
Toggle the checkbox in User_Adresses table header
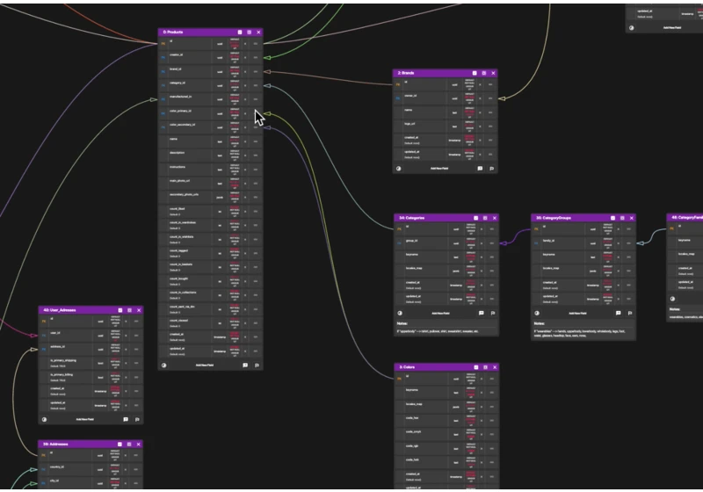[120, 310]
